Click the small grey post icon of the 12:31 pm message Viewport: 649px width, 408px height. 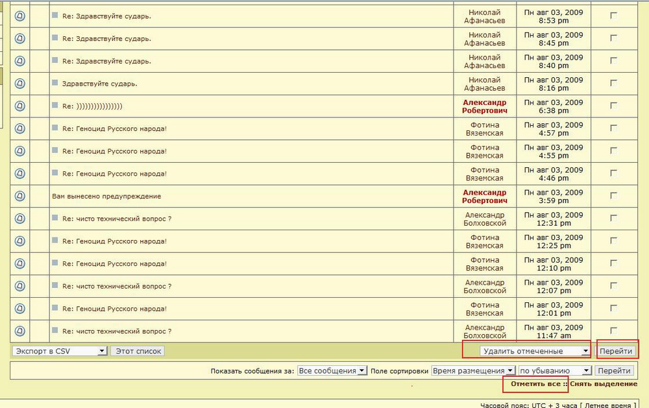55,218
